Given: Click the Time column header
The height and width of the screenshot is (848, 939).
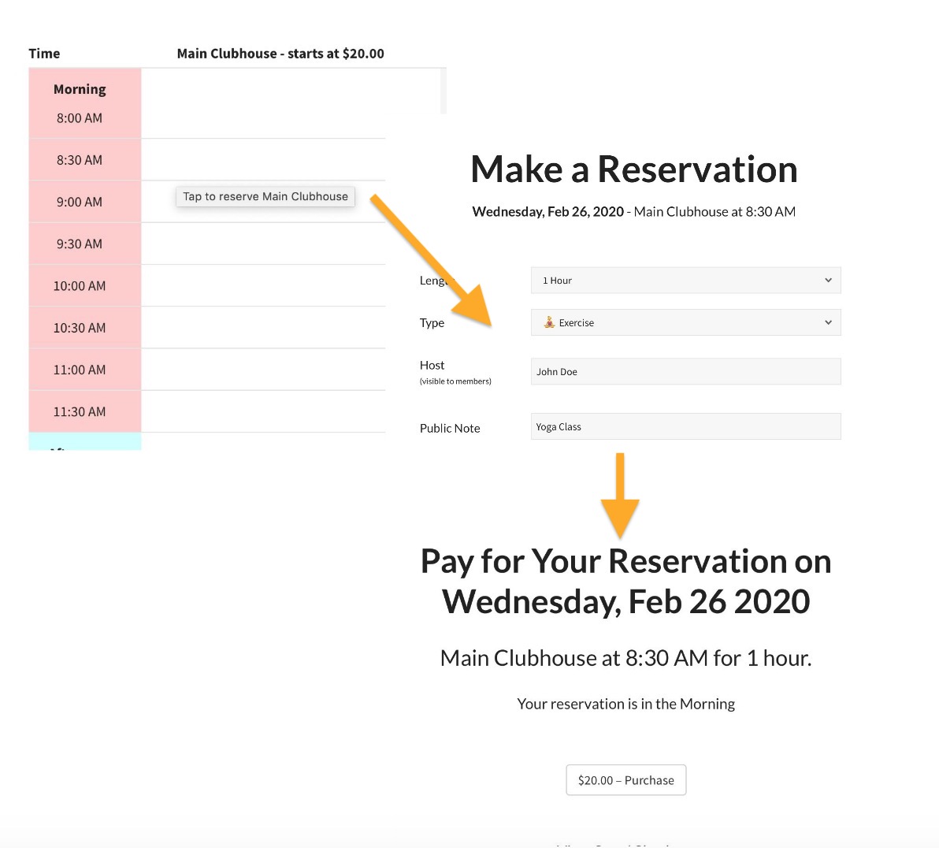Looking at the screenshot, I should click(x=44, y=54).
